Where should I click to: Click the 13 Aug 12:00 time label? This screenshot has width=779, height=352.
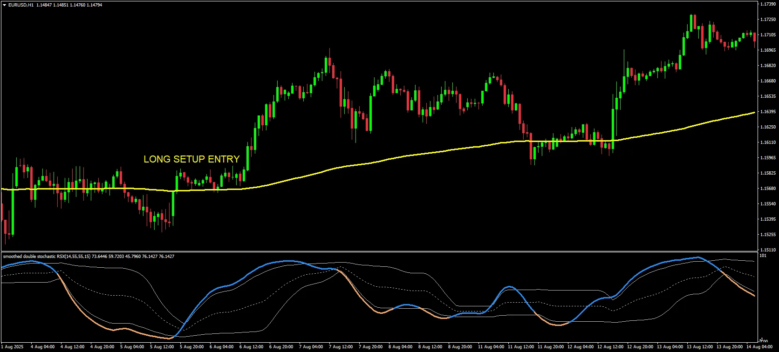[x=700, y=347]
